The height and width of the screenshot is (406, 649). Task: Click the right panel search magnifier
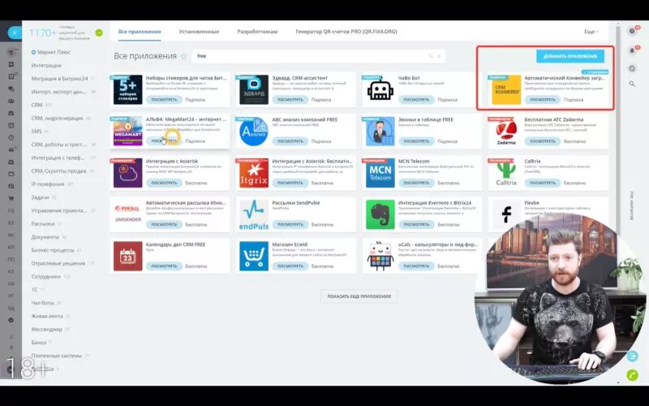click(632, 84)
